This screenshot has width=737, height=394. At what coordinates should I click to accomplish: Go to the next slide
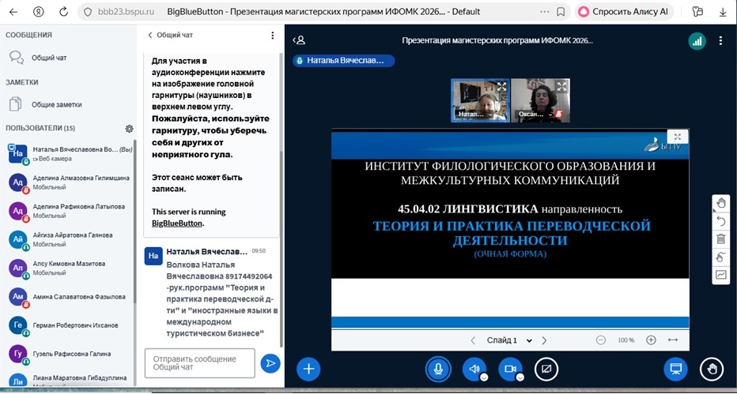click(x=544, y=340)
